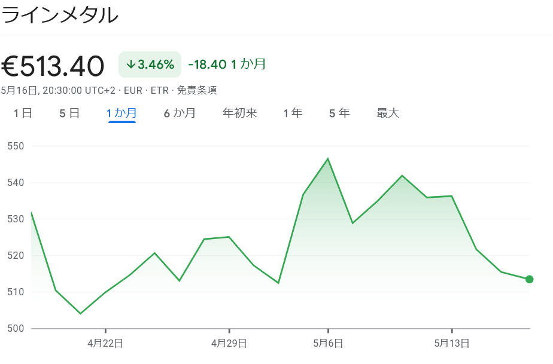Click the chart peak near 5月6日

[327, 158]
